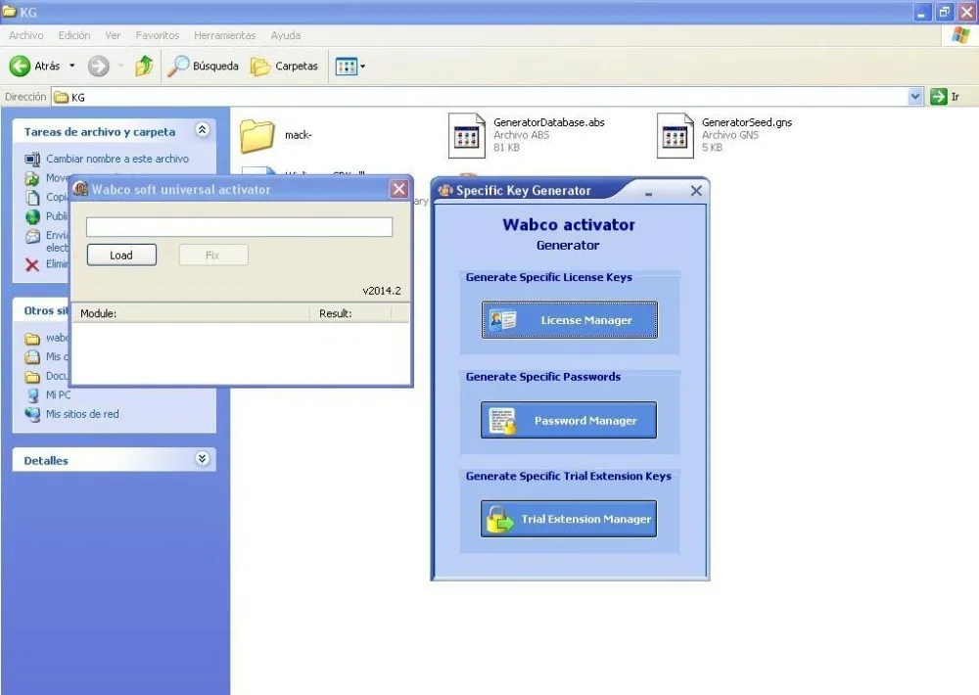Open the mack- folder

click(256, 136)
